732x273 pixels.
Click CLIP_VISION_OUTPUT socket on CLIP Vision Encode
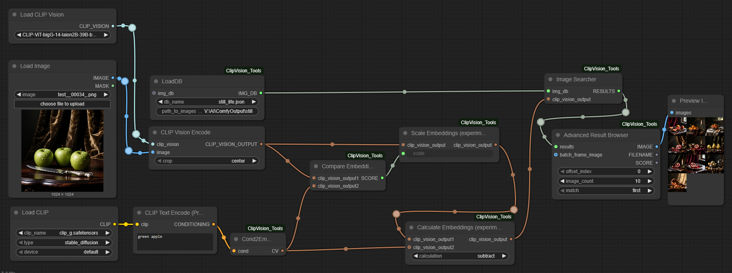click(x=261, y=144)
